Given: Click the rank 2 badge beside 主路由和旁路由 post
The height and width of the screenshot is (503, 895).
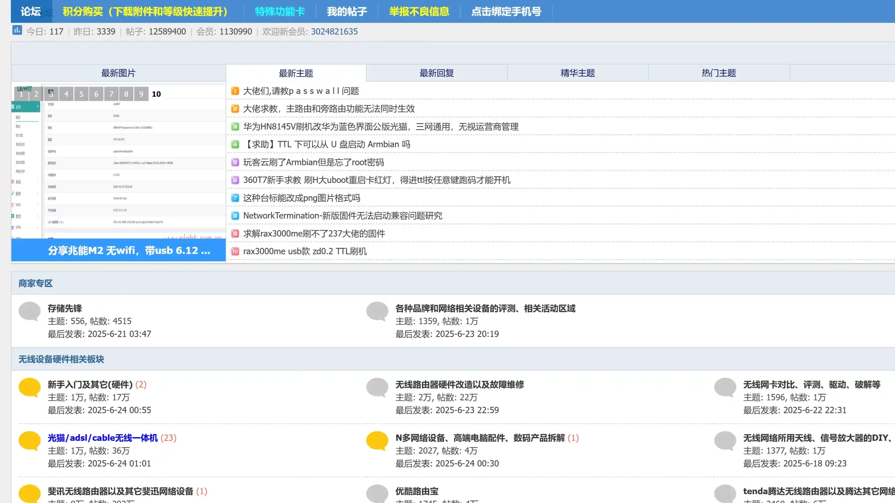Looking at the screenshot, I should tap(235, 109).
